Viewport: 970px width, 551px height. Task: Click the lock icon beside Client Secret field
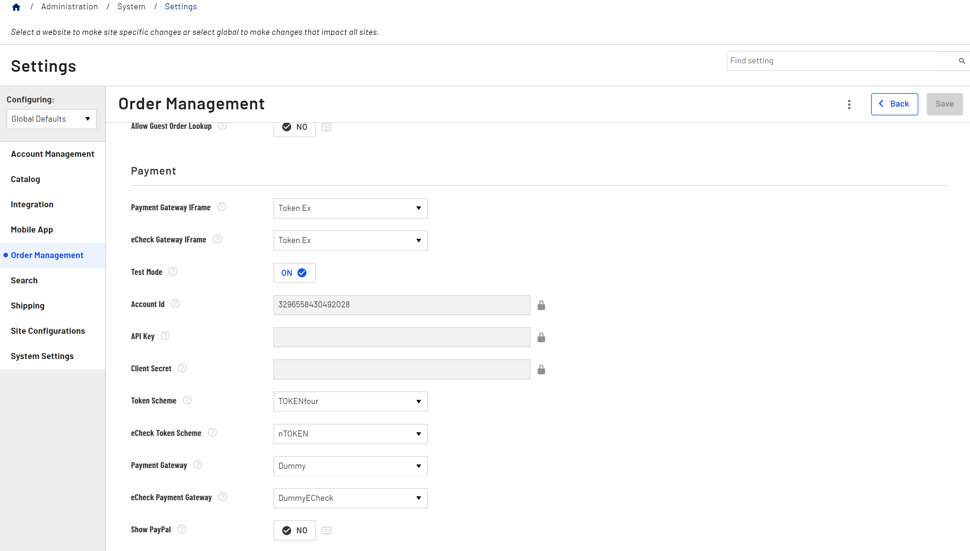pos(541,369)
